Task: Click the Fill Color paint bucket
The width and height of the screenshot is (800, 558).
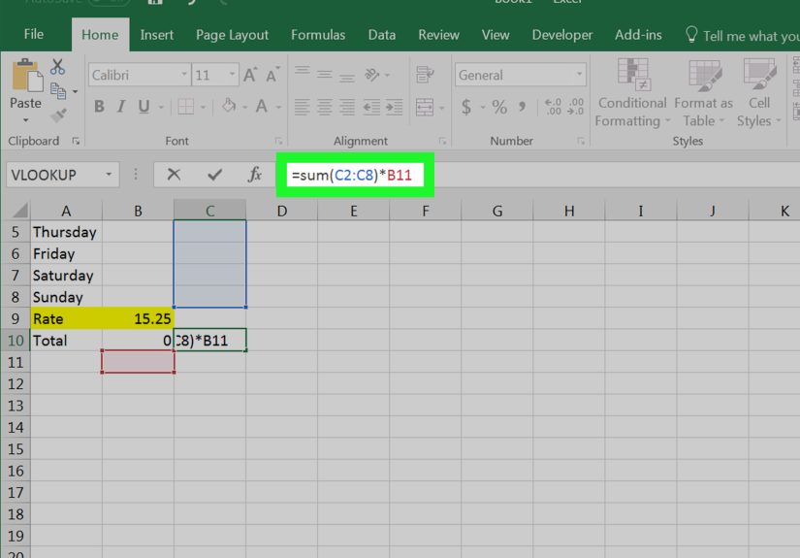Action: pos(229,106)
